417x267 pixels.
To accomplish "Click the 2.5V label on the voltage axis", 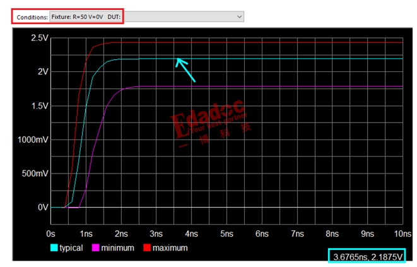I will 39,38.
